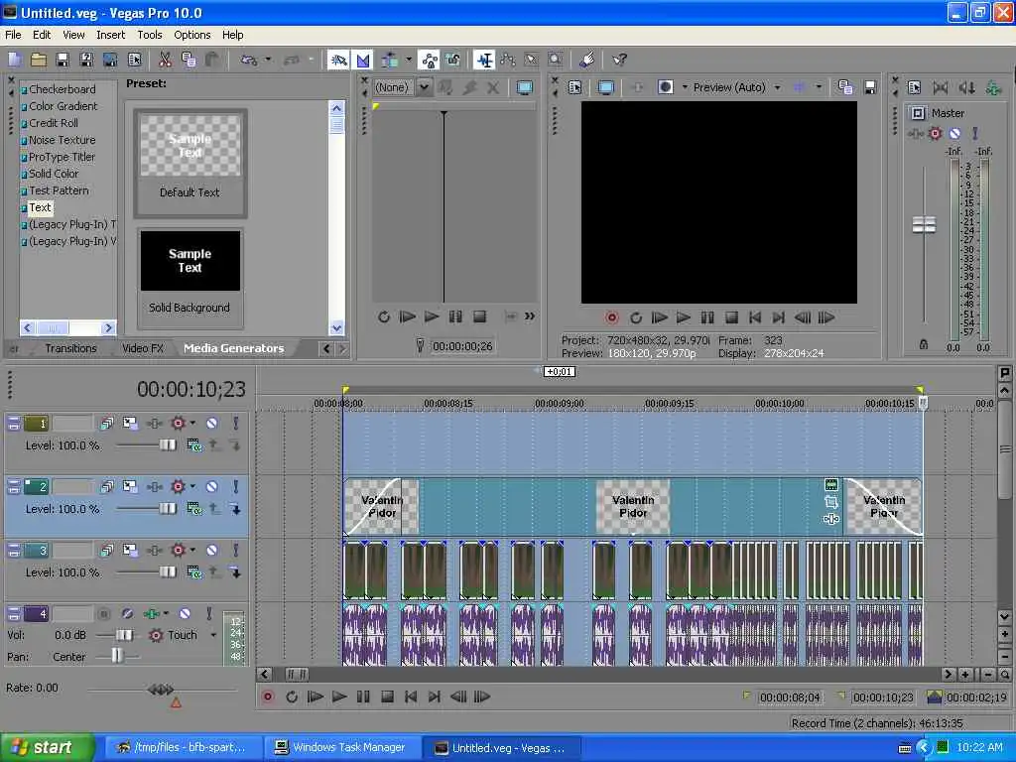Open the Undo history dropdown arrow

click(268, 61)
